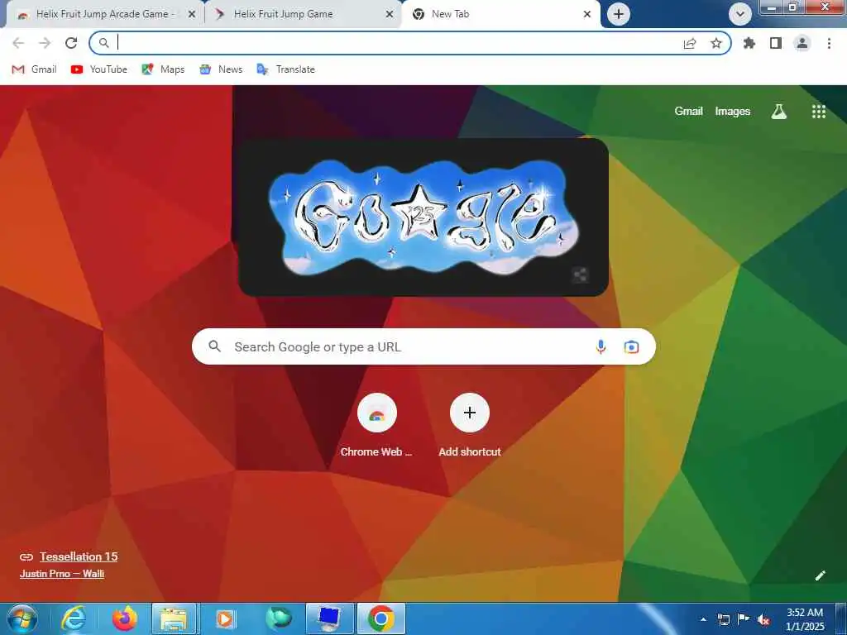Click the muted volume tray icon
The image size is (847, 635).
point(763,620)
